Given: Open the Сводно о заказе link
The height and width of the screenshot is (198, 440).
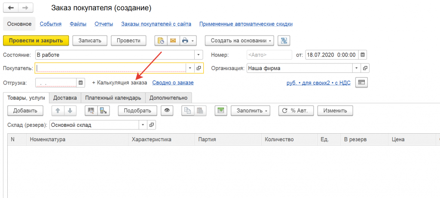Looking at the screenshot, I should tap(173, 83).
